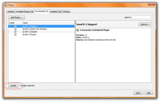Click the Add Plugins... button
160x101 pixels.
pos(16,17)
